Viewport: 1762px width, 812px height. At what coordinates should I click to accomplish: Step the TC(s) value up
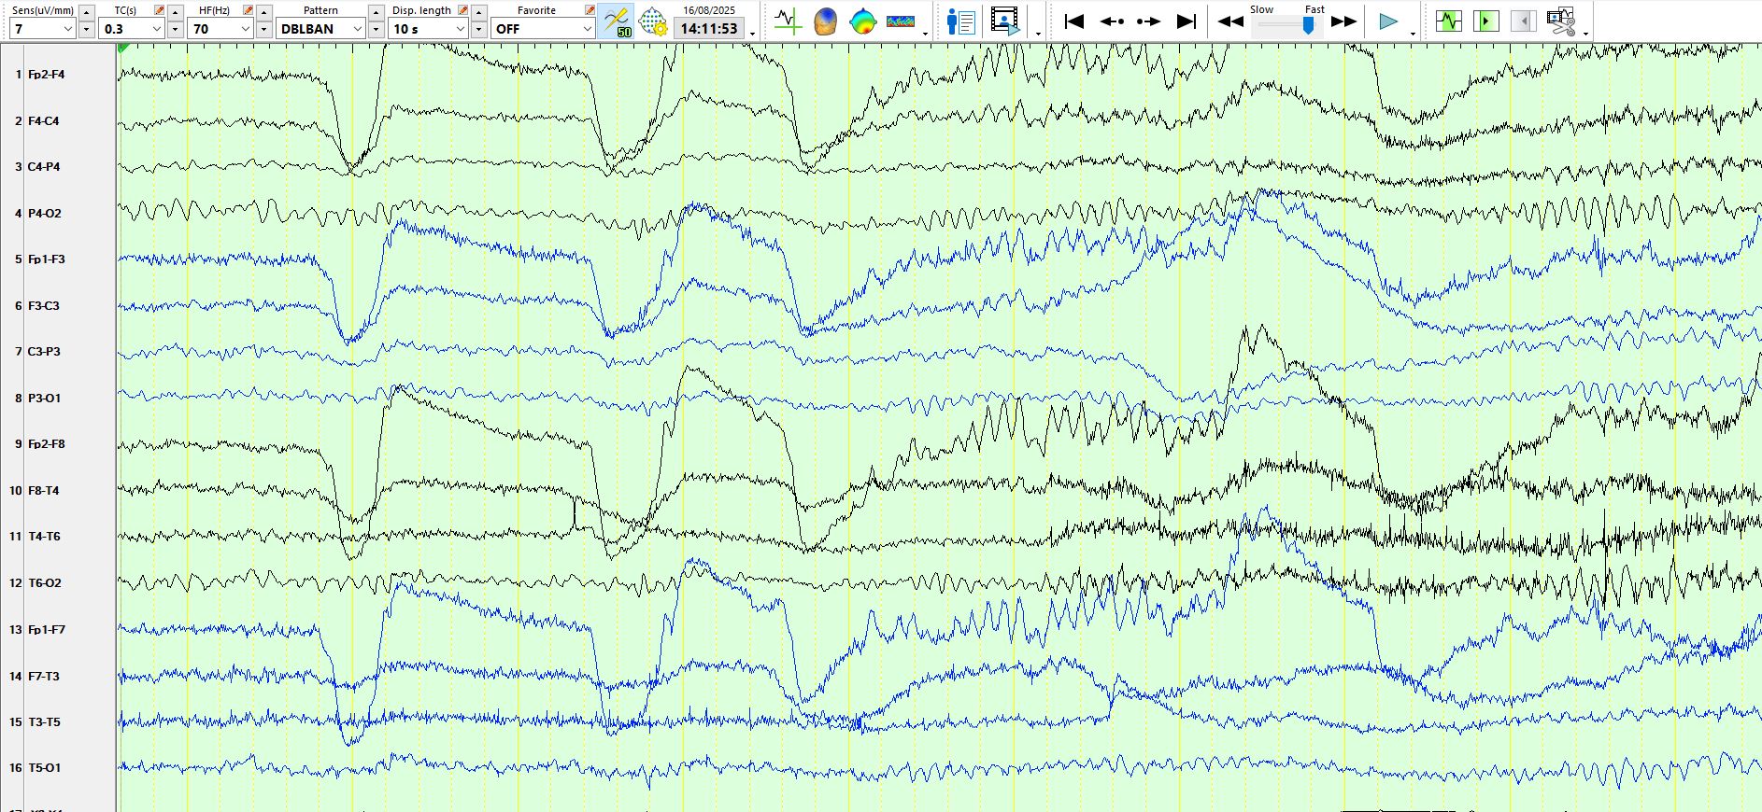coord(176,11)
